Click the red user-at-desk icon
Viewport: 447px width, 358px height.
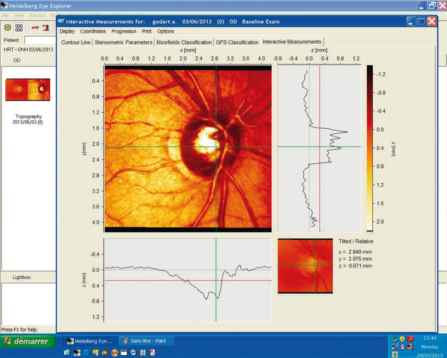pyautogui.click(x=46, y=28)
